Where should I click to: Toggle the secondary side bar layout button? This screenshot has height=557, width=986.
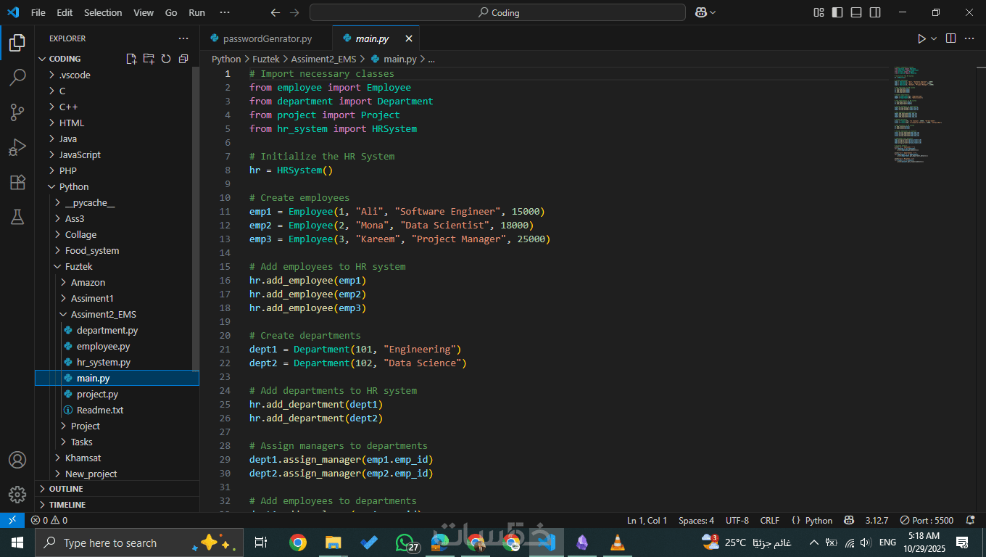click(875, 12)
